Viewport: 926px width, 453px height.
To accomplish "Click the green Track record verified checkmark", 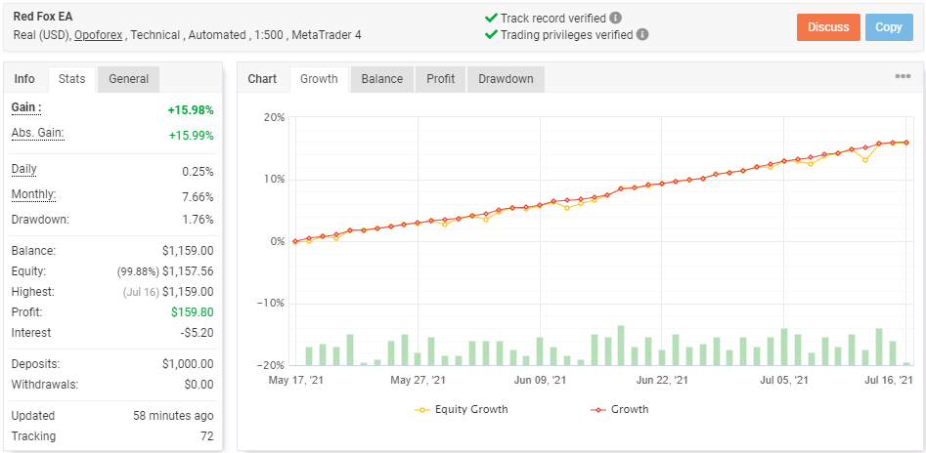I will pos(491,18).
